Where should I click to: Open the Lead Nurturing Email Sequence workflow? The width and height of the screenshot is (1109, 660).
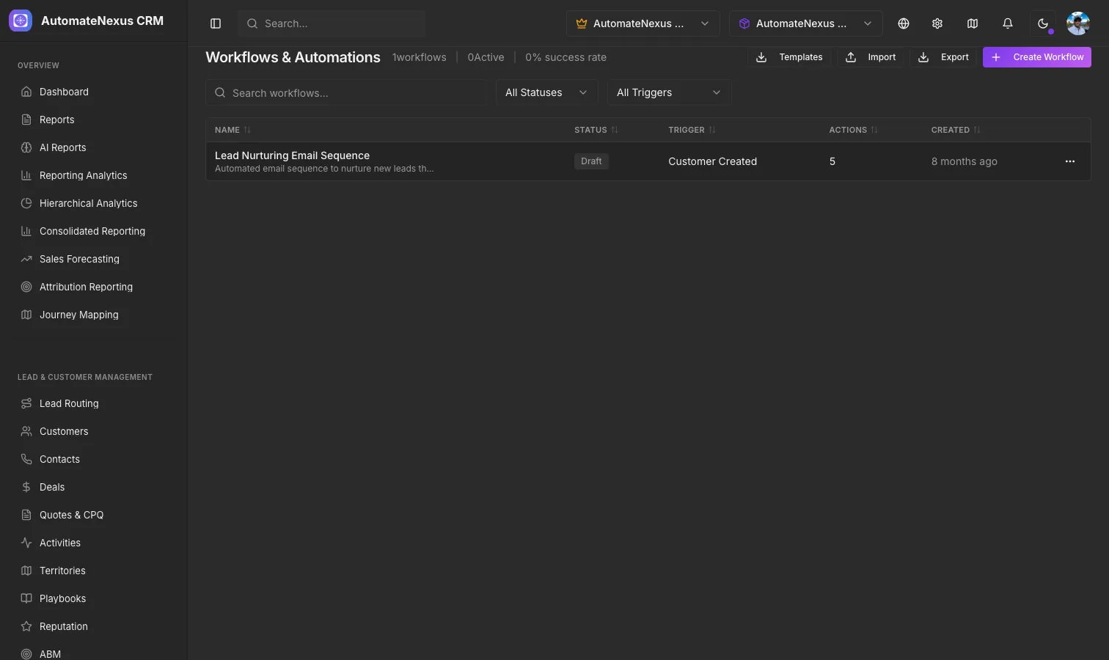[292, 155]
